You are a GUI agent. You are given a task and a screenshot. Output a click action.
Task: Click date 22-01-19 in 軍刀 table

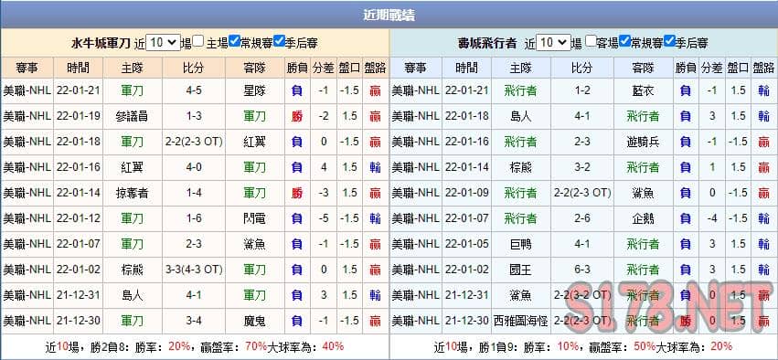(79, 117)
